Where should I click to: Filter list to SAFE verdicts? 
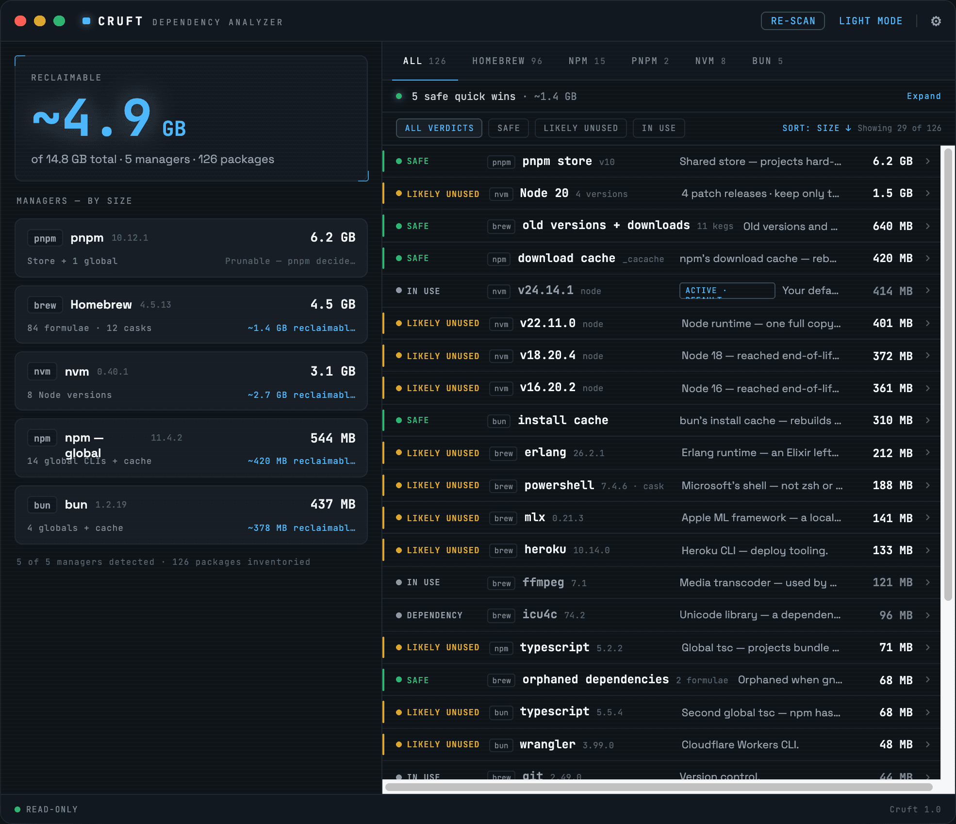pyautogui.click(x=509, y=128)
